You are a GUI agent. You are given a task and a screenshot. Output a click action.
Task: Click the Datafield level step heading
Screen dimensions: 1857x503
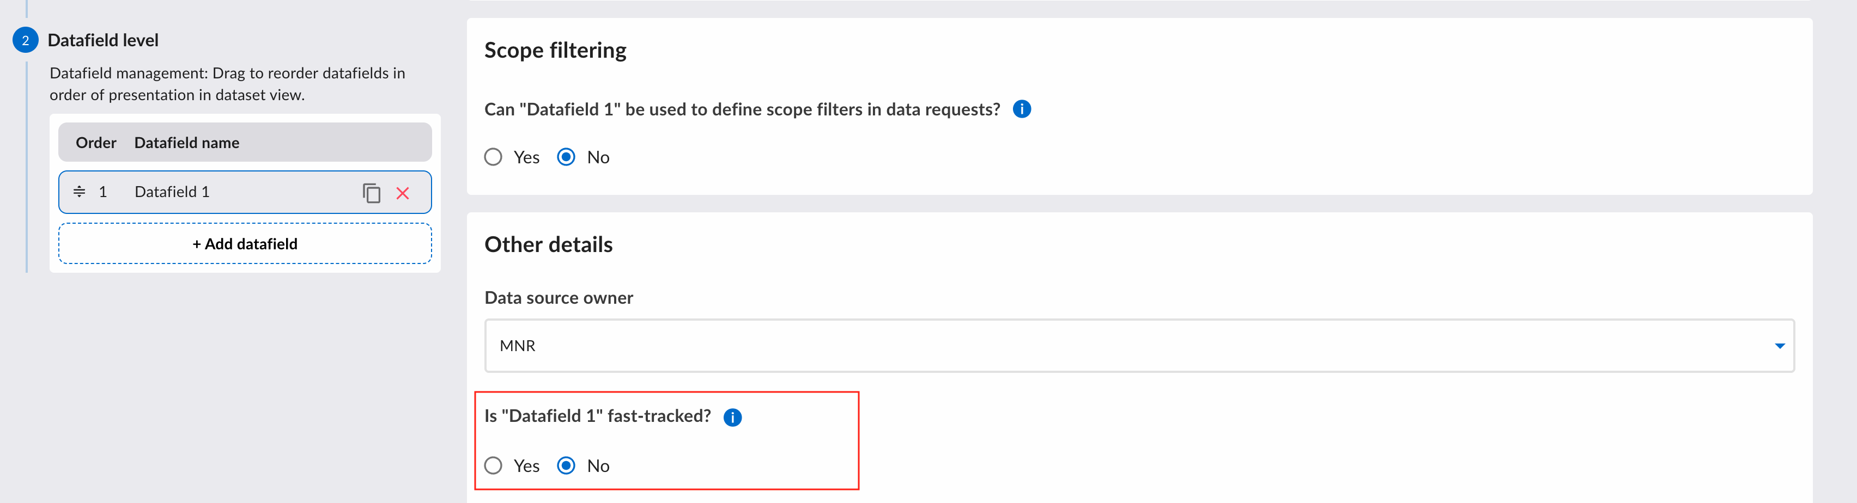103,40
